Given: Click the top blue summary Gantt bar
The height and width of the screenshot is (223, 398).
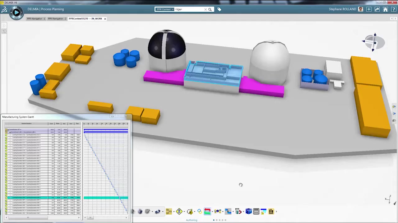Looking at the screenshot, I should [x=106, y=130].
